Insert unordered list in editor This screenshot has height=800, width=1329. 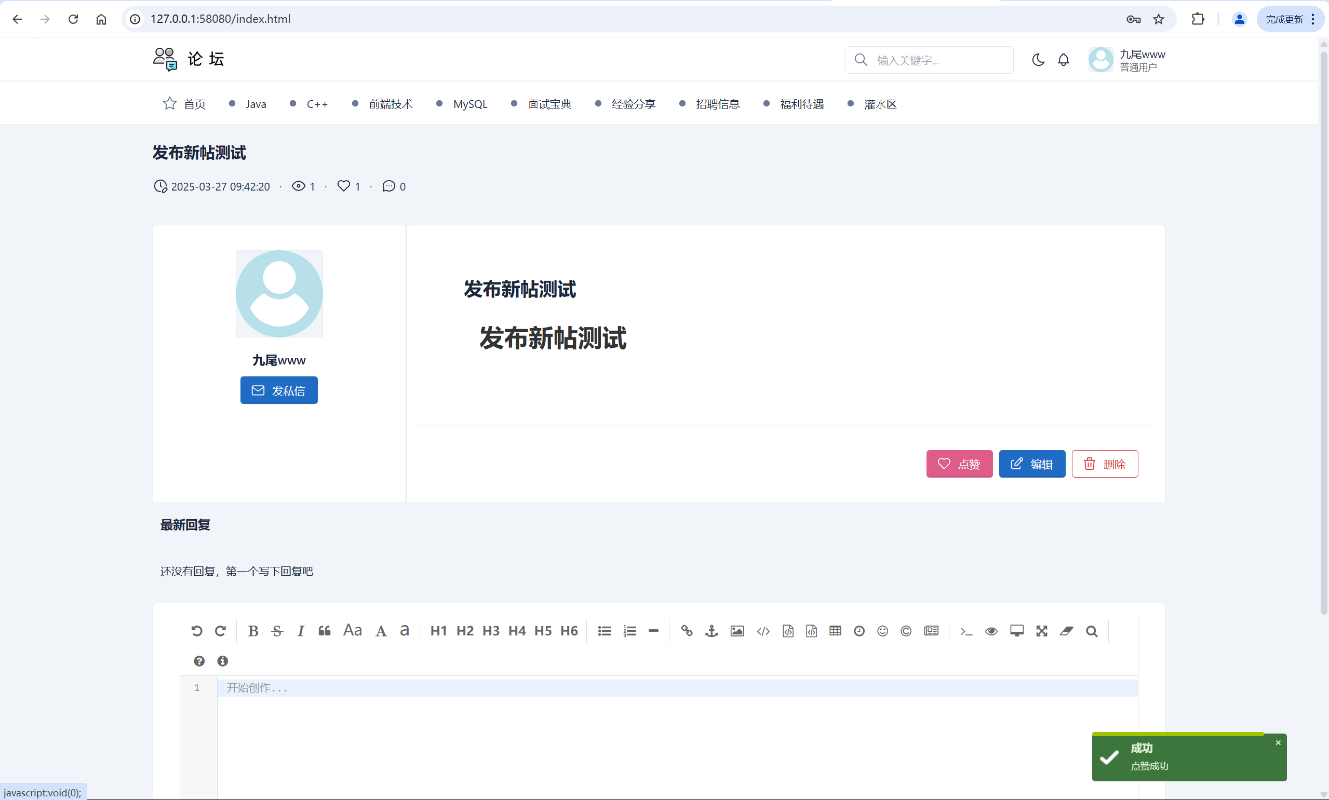click(605, 631)
